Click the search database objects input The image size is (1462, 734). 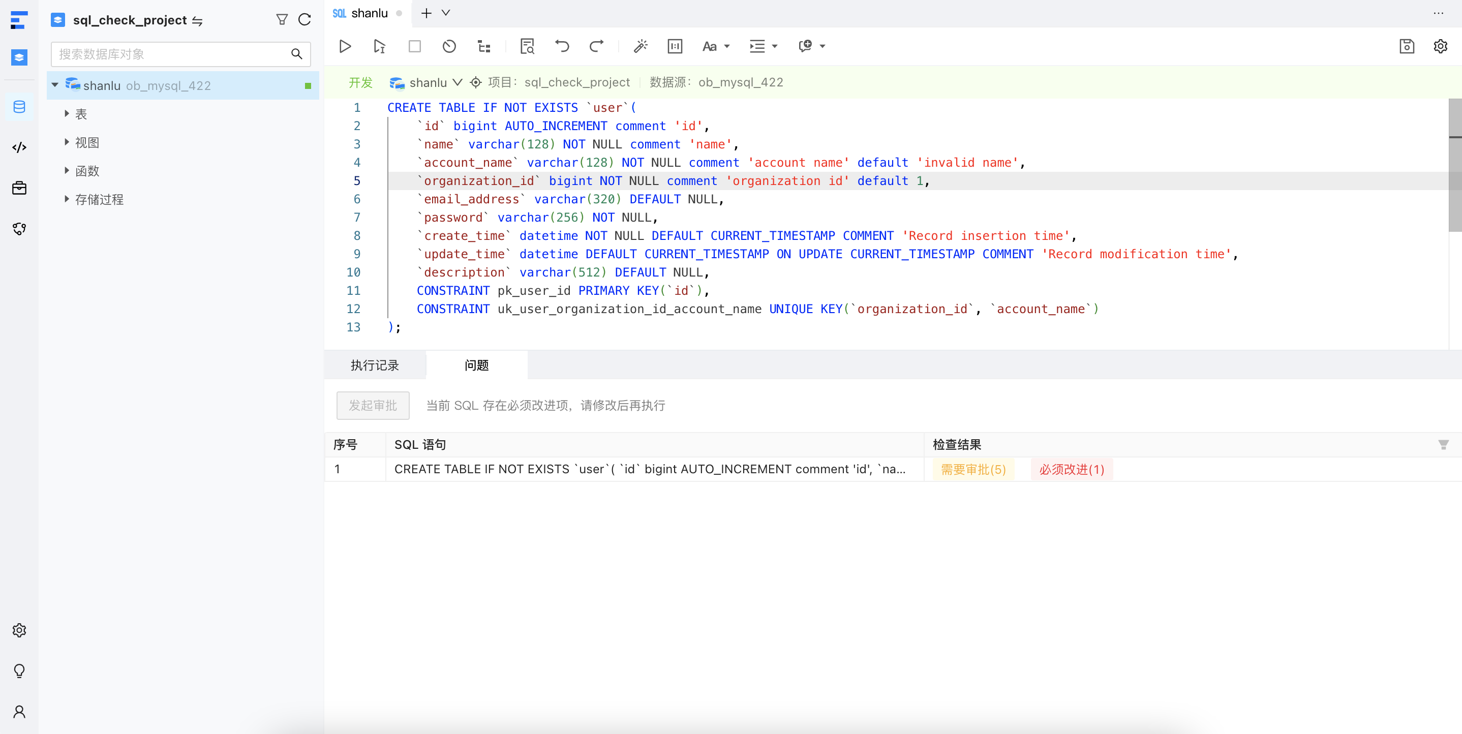point(180,54)
